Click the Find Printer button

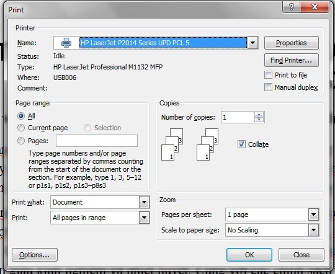click(x=292, y=60)
